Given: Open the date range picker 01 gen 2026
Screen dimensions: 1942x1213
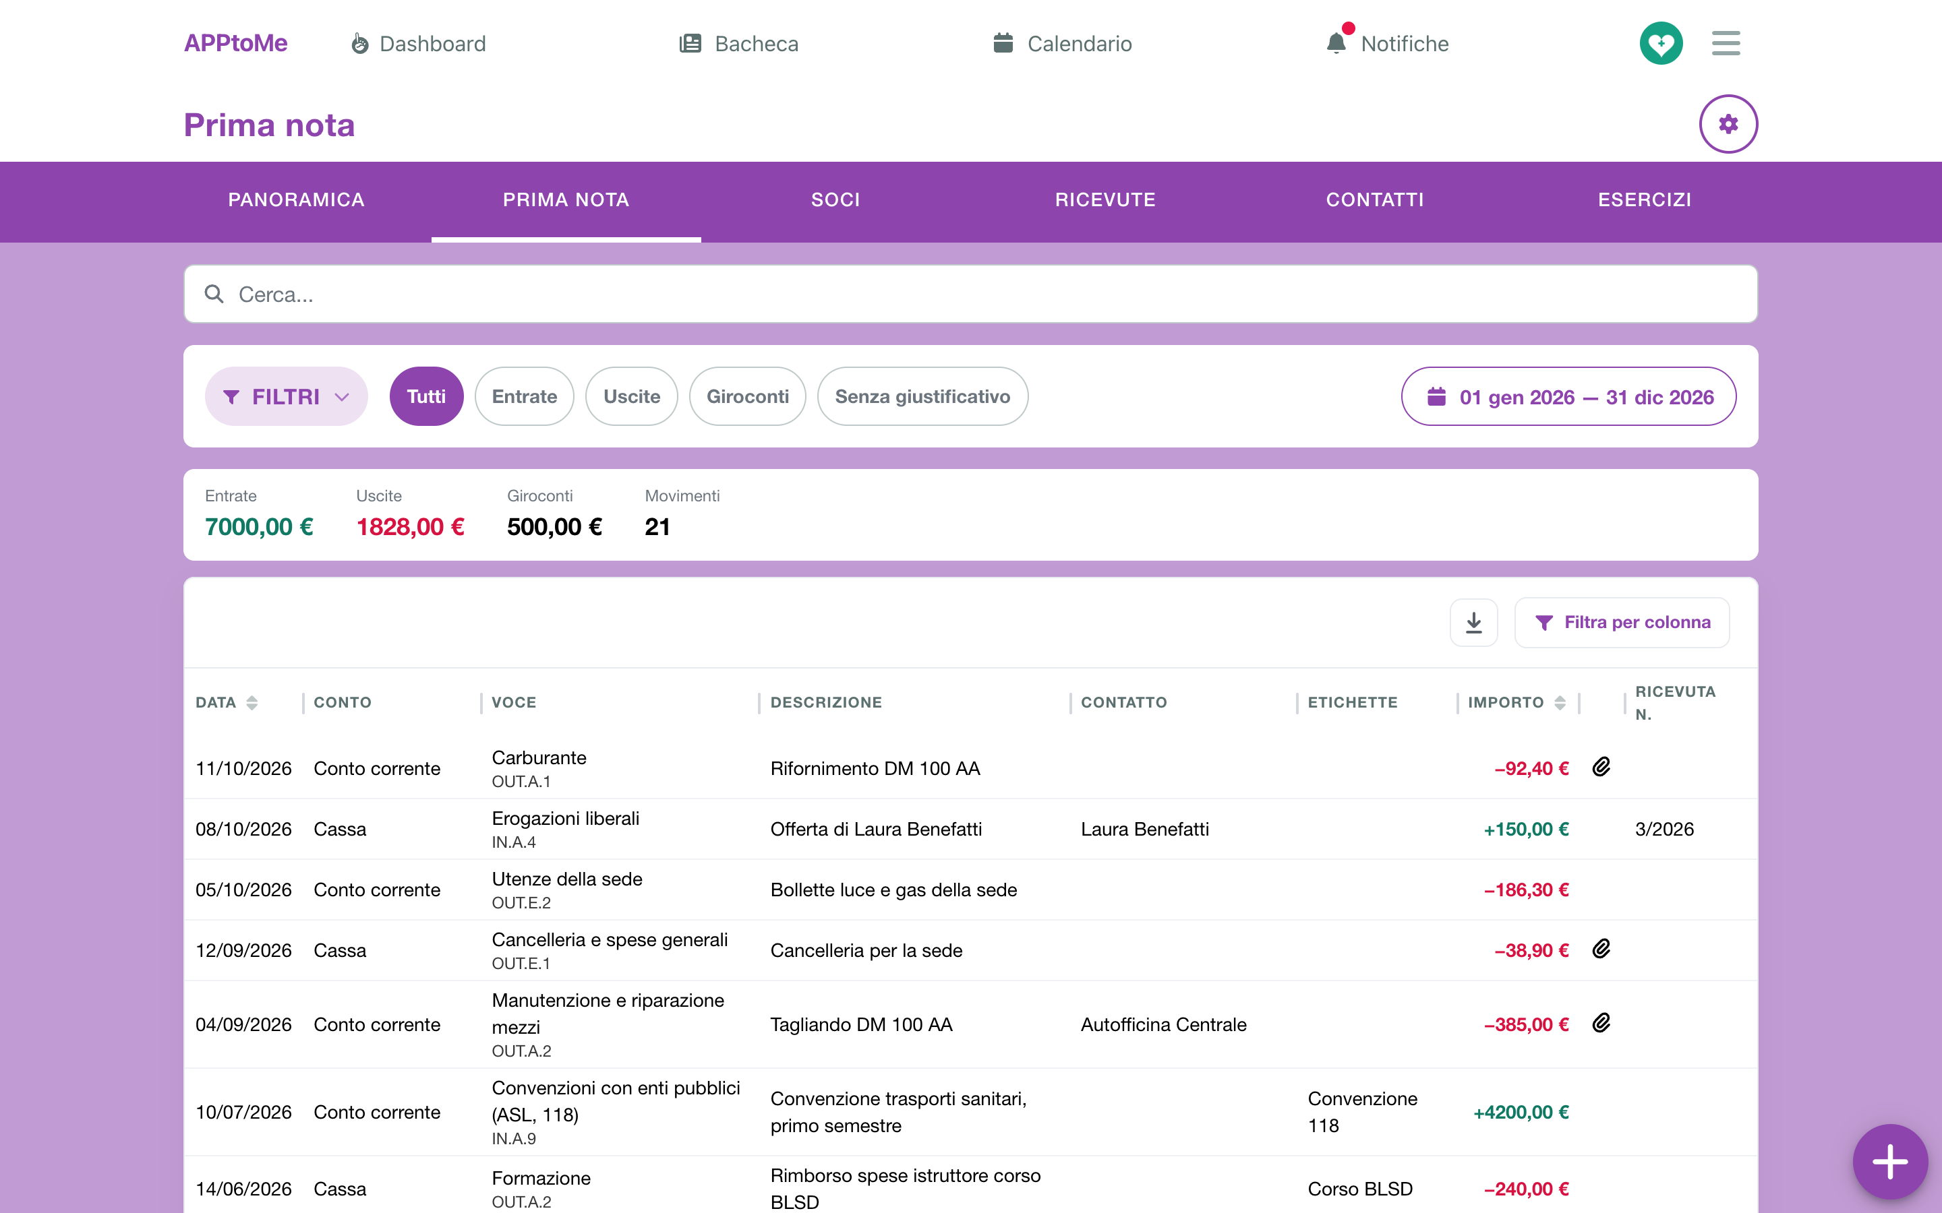Looking at the screenshot, I should pos(1568,396).
